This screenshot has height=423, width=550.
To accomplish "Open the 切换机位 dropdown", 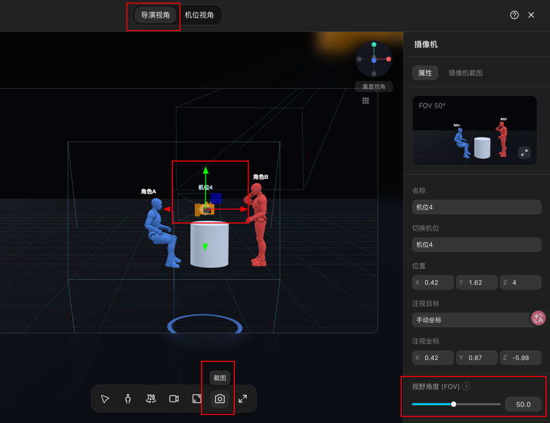I will pyautogui.click(x=476, y=245).
